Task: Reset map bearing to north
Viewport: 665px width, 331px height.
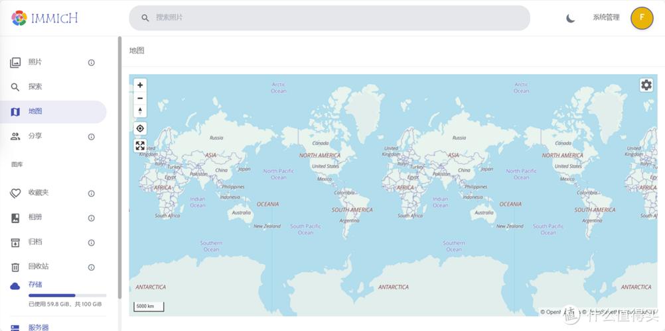Action: click(140, 111)
